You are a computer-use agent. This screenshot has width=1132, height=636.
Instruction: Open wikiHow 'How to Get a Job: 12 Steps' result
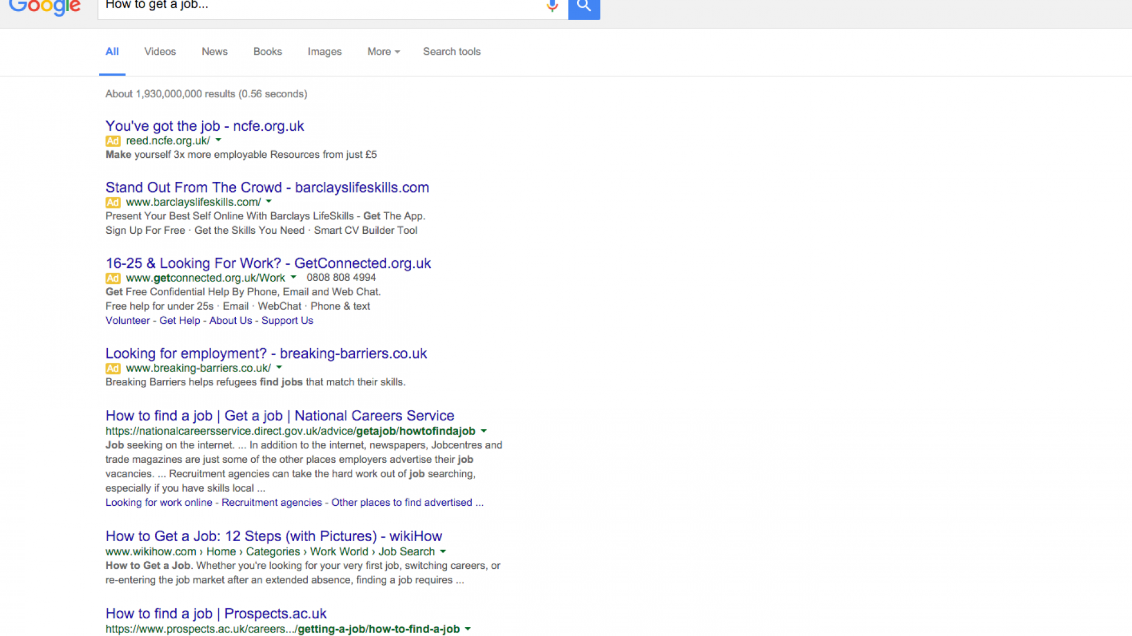(274, 536)
